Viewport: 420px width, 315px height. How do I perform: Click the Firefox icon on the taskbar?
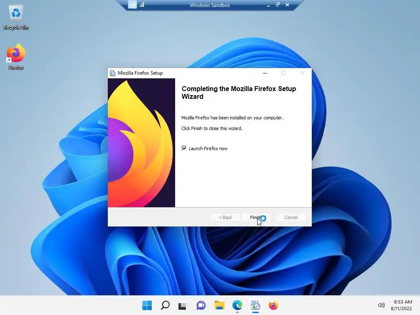click(273, 305)
